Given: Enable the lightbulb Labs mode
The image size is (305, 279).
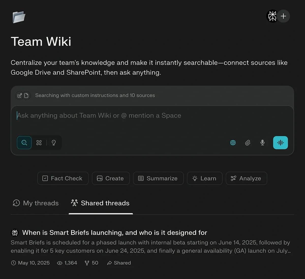Looking at the screenshot, I should point(54,143).
